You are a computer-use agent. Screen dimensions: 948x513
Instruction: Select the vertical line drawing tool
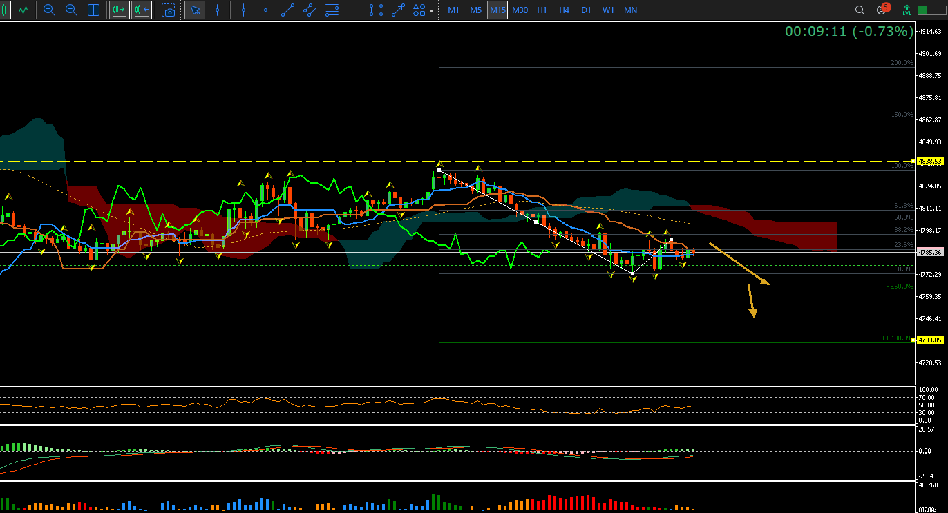point(243,10)
